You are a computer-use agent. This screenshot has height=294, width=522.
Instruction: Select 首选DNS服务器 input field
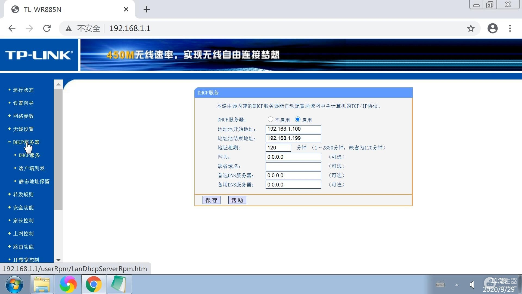coord(293,176)
